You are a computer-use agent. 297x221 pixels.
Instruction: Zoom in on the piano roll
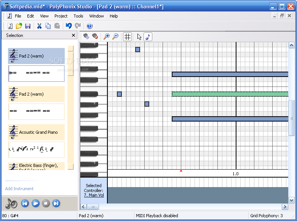click(x=107, y=37)
